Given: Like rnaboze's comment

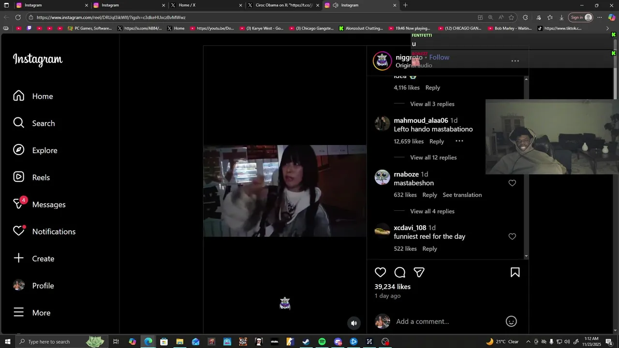Looking at the screenshot, I should pyautogui.click(x=512, y=183).
